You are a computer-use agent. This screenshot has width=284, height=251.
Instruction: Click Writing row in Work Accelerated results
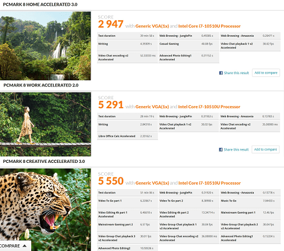[x=127, y=127]
